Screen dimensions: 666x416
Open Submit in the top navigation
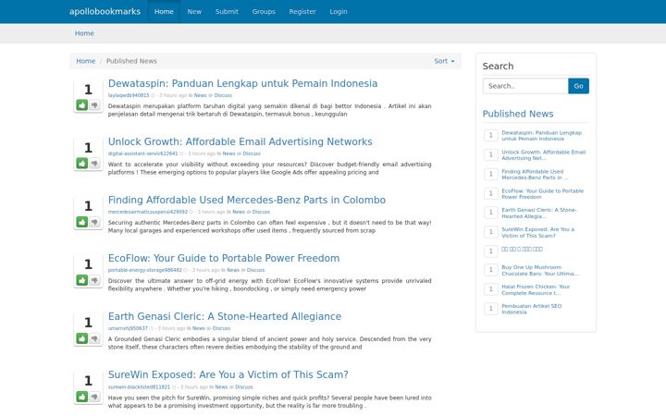[x=227, y=11]
